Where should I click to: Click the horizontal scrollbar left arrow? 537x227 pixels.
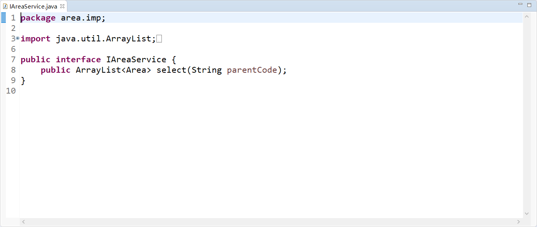(24, 222)
